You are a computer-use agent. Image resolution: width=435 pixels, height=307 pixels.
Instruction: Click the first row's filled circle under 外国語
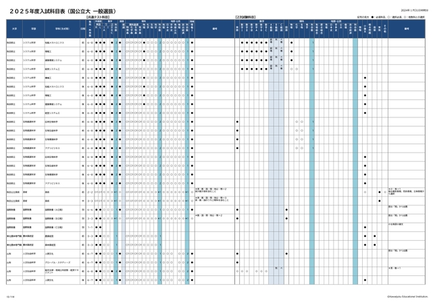pyautogui.click(x=97, y=42)
